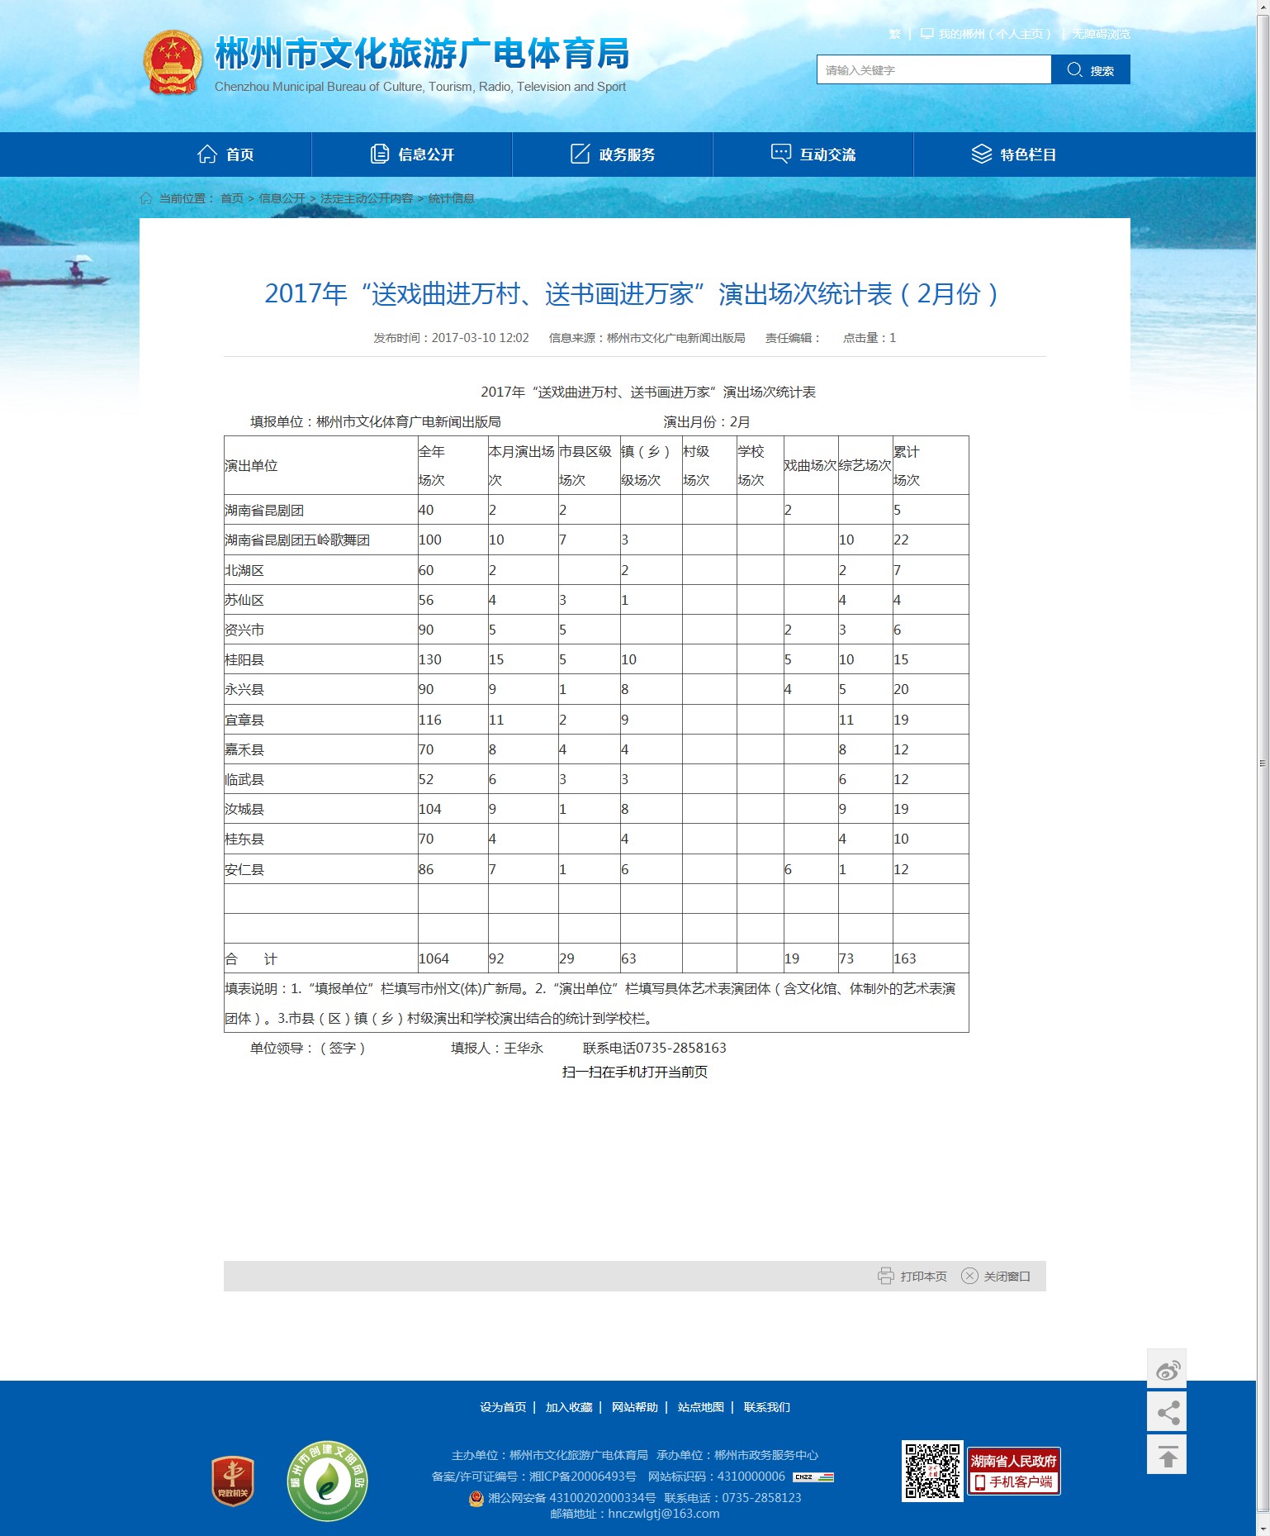Open the Weibo share icon
Screen dimensions: 1270x1536
[x=1167, y=1371]
